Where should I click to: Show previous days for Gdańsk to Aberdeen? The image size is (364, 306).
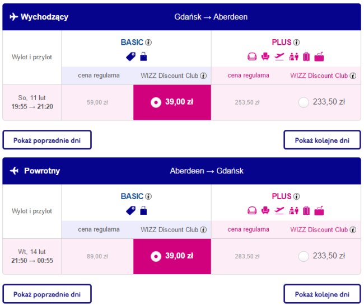(47, 140)
